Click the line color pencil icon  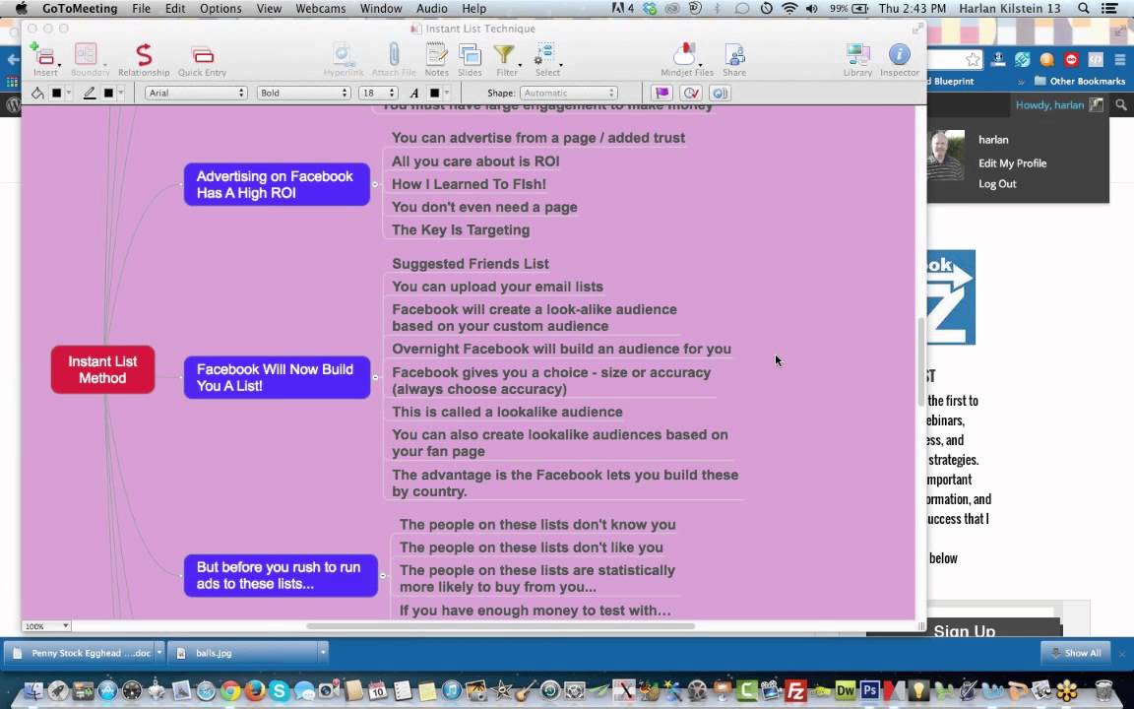[x=90, y=93]
